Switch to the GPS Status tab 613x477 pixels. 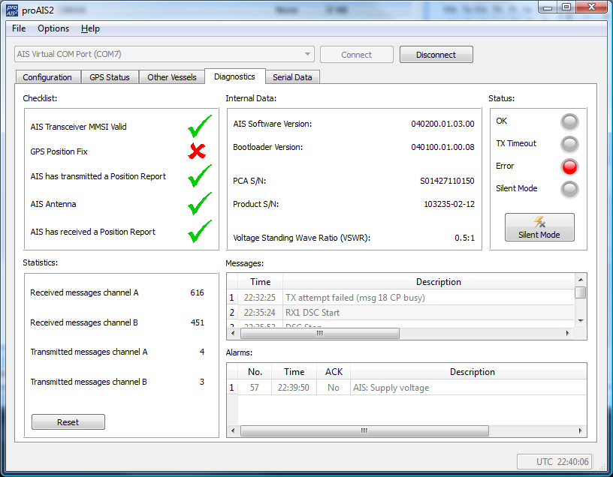click(110, 77)
